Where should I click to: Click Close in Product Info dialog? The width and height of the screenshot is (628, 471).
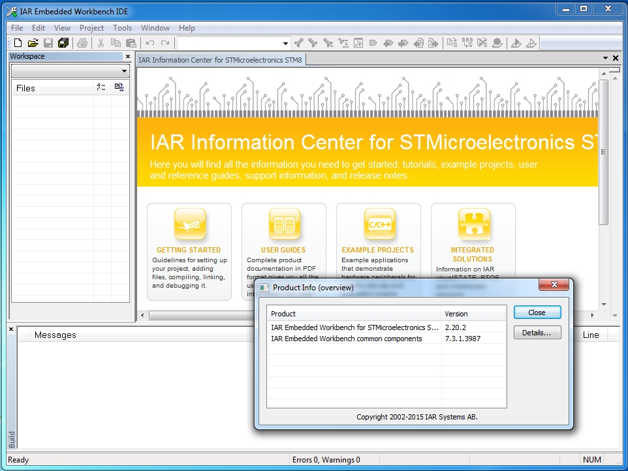coord(537,312)
